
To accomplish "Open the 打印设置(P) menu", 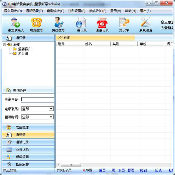I will [x=77, y=11].
